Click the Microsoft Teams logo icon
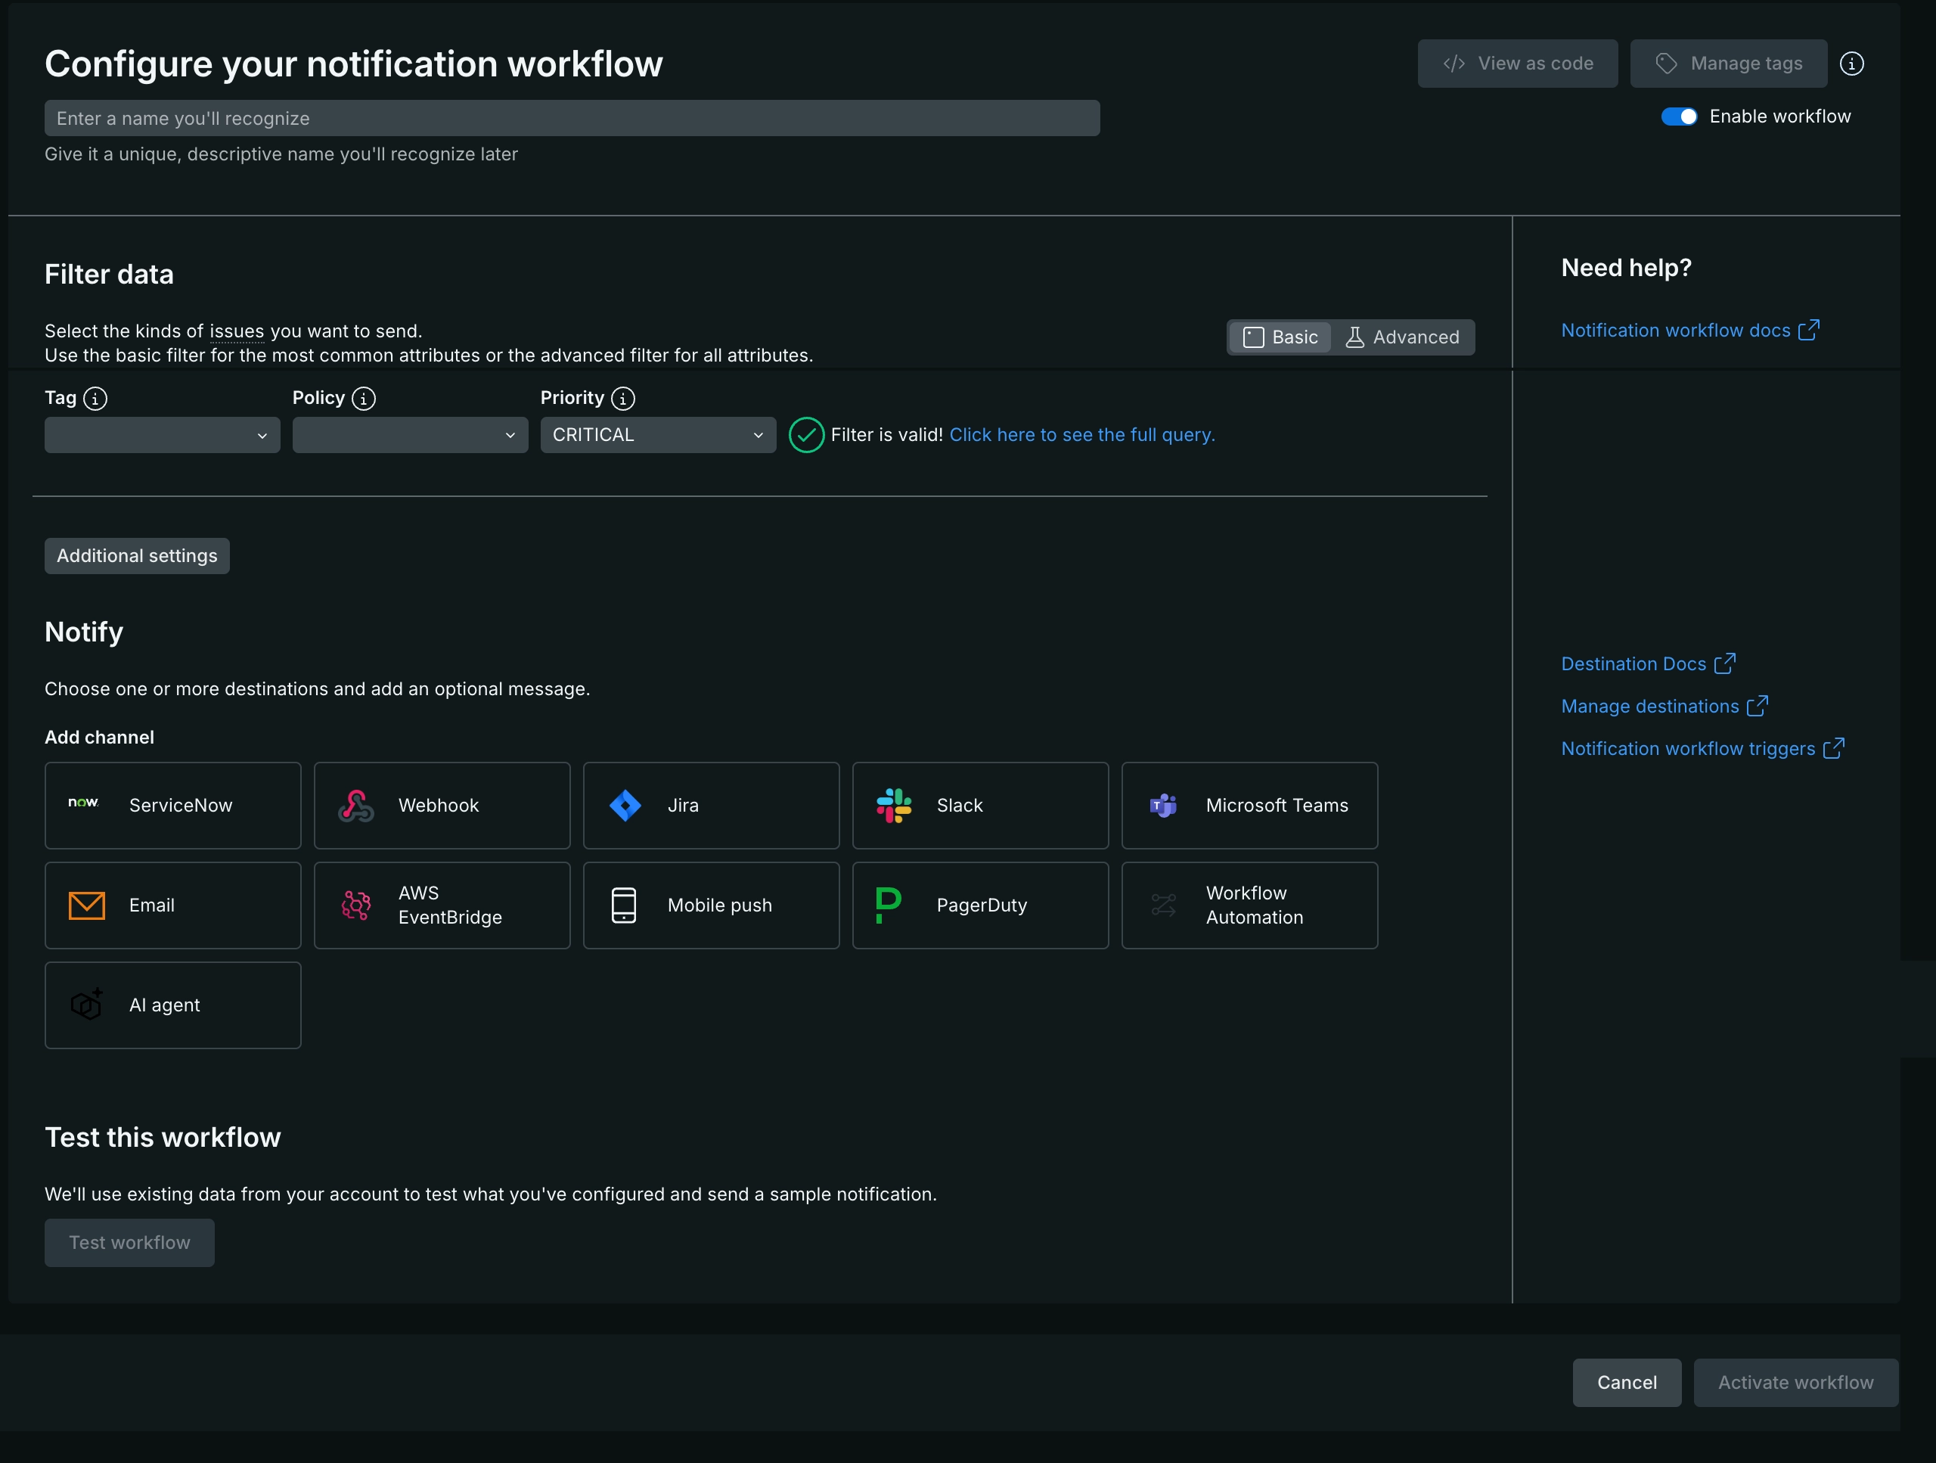Image resolution: width=1936 pixels, height=1463 pixels. pos(1163,806)
